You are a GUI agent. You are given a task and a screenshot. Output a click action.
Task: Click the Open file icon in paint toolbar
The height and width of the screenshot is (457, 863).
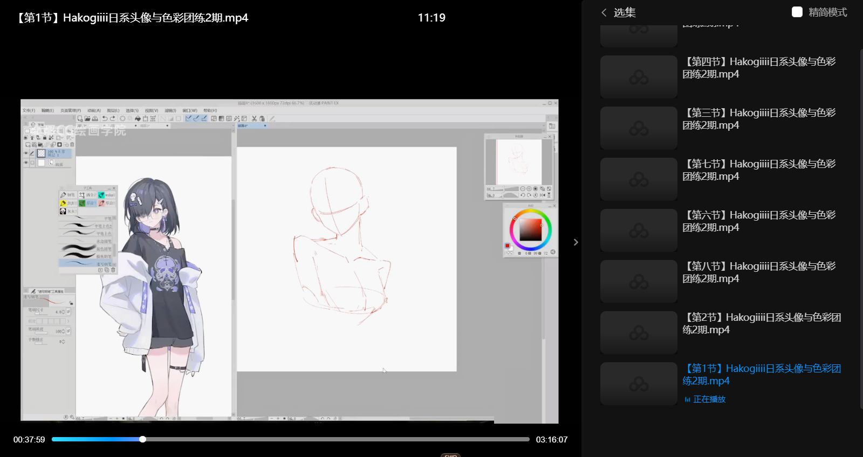[87, 118]
